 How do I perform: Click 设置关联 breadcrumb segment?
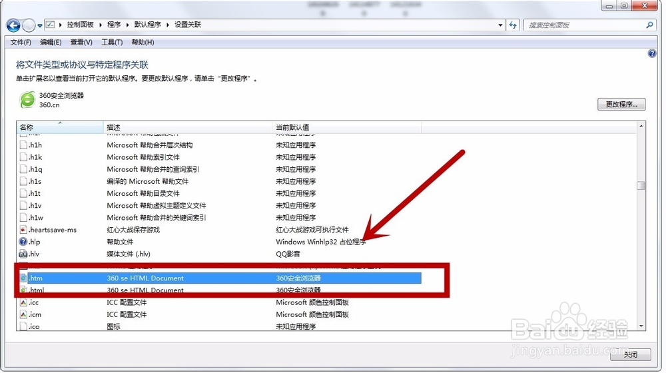tap(188, 25)
